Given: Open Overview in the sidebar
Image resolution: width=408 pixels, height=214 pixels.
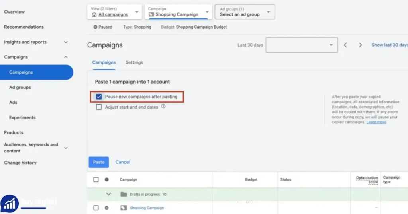Looking at the screenshot, I should [14, 12].
